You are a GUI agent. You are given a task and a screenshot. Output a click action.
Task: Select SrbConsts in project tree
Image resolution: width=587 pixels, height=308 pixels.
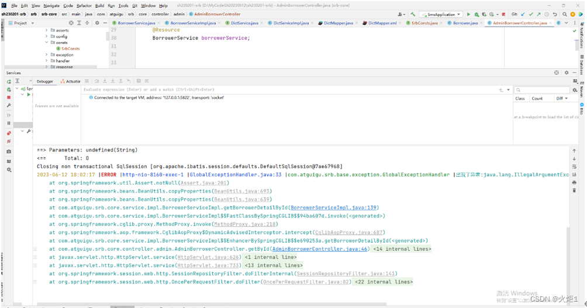pos(70,48)
